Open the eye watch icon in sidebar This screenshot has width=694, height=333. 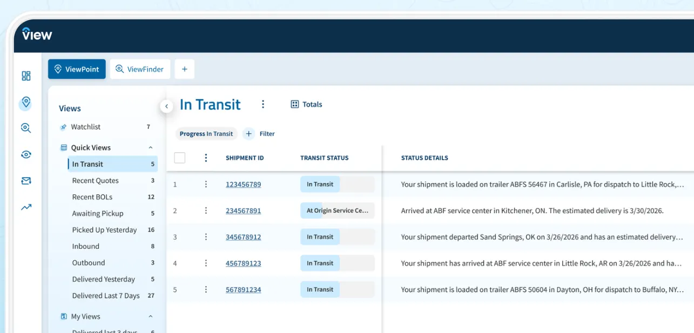tap(26, 154)
